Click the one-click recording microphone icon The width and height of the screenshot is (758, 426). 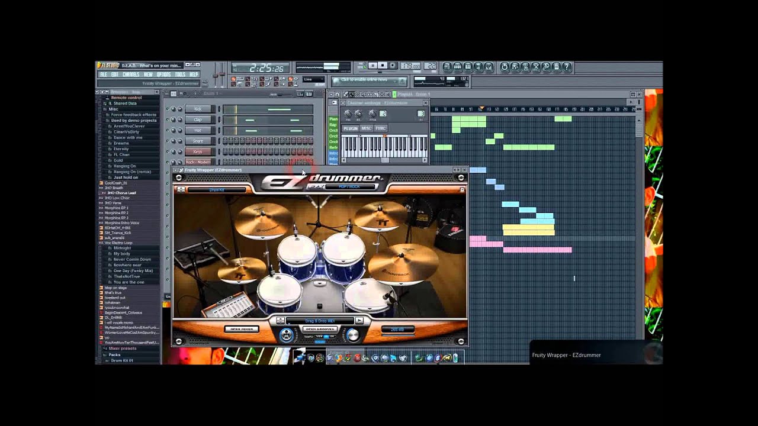tap(546, 67)
